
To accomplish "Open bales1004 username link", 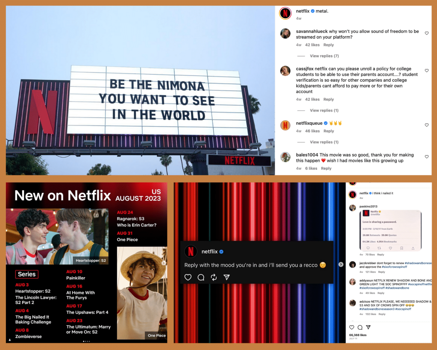I will (307, 155).
